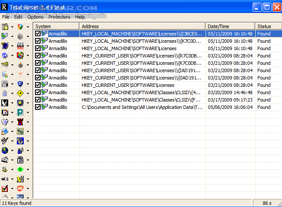Open the Protectors menu

[x=59, y=17]
